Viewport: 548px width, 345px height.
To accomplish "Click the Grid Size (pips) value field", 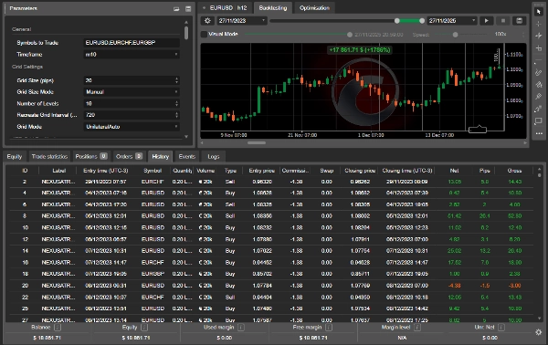I will click(x=128, y=80).
